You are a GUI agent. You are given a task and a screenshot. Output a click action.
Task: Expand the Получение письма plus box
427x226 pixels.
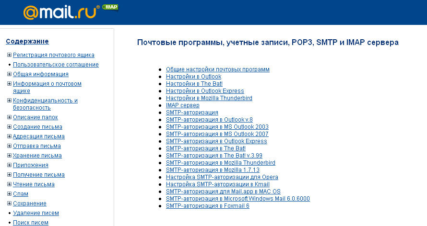point(9,175)
